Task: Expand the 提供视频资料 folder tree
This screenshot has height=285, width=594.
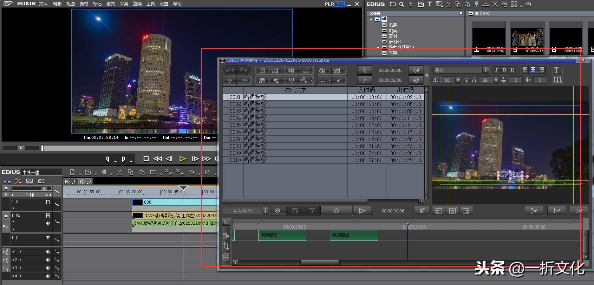Action: pos(378,47)
